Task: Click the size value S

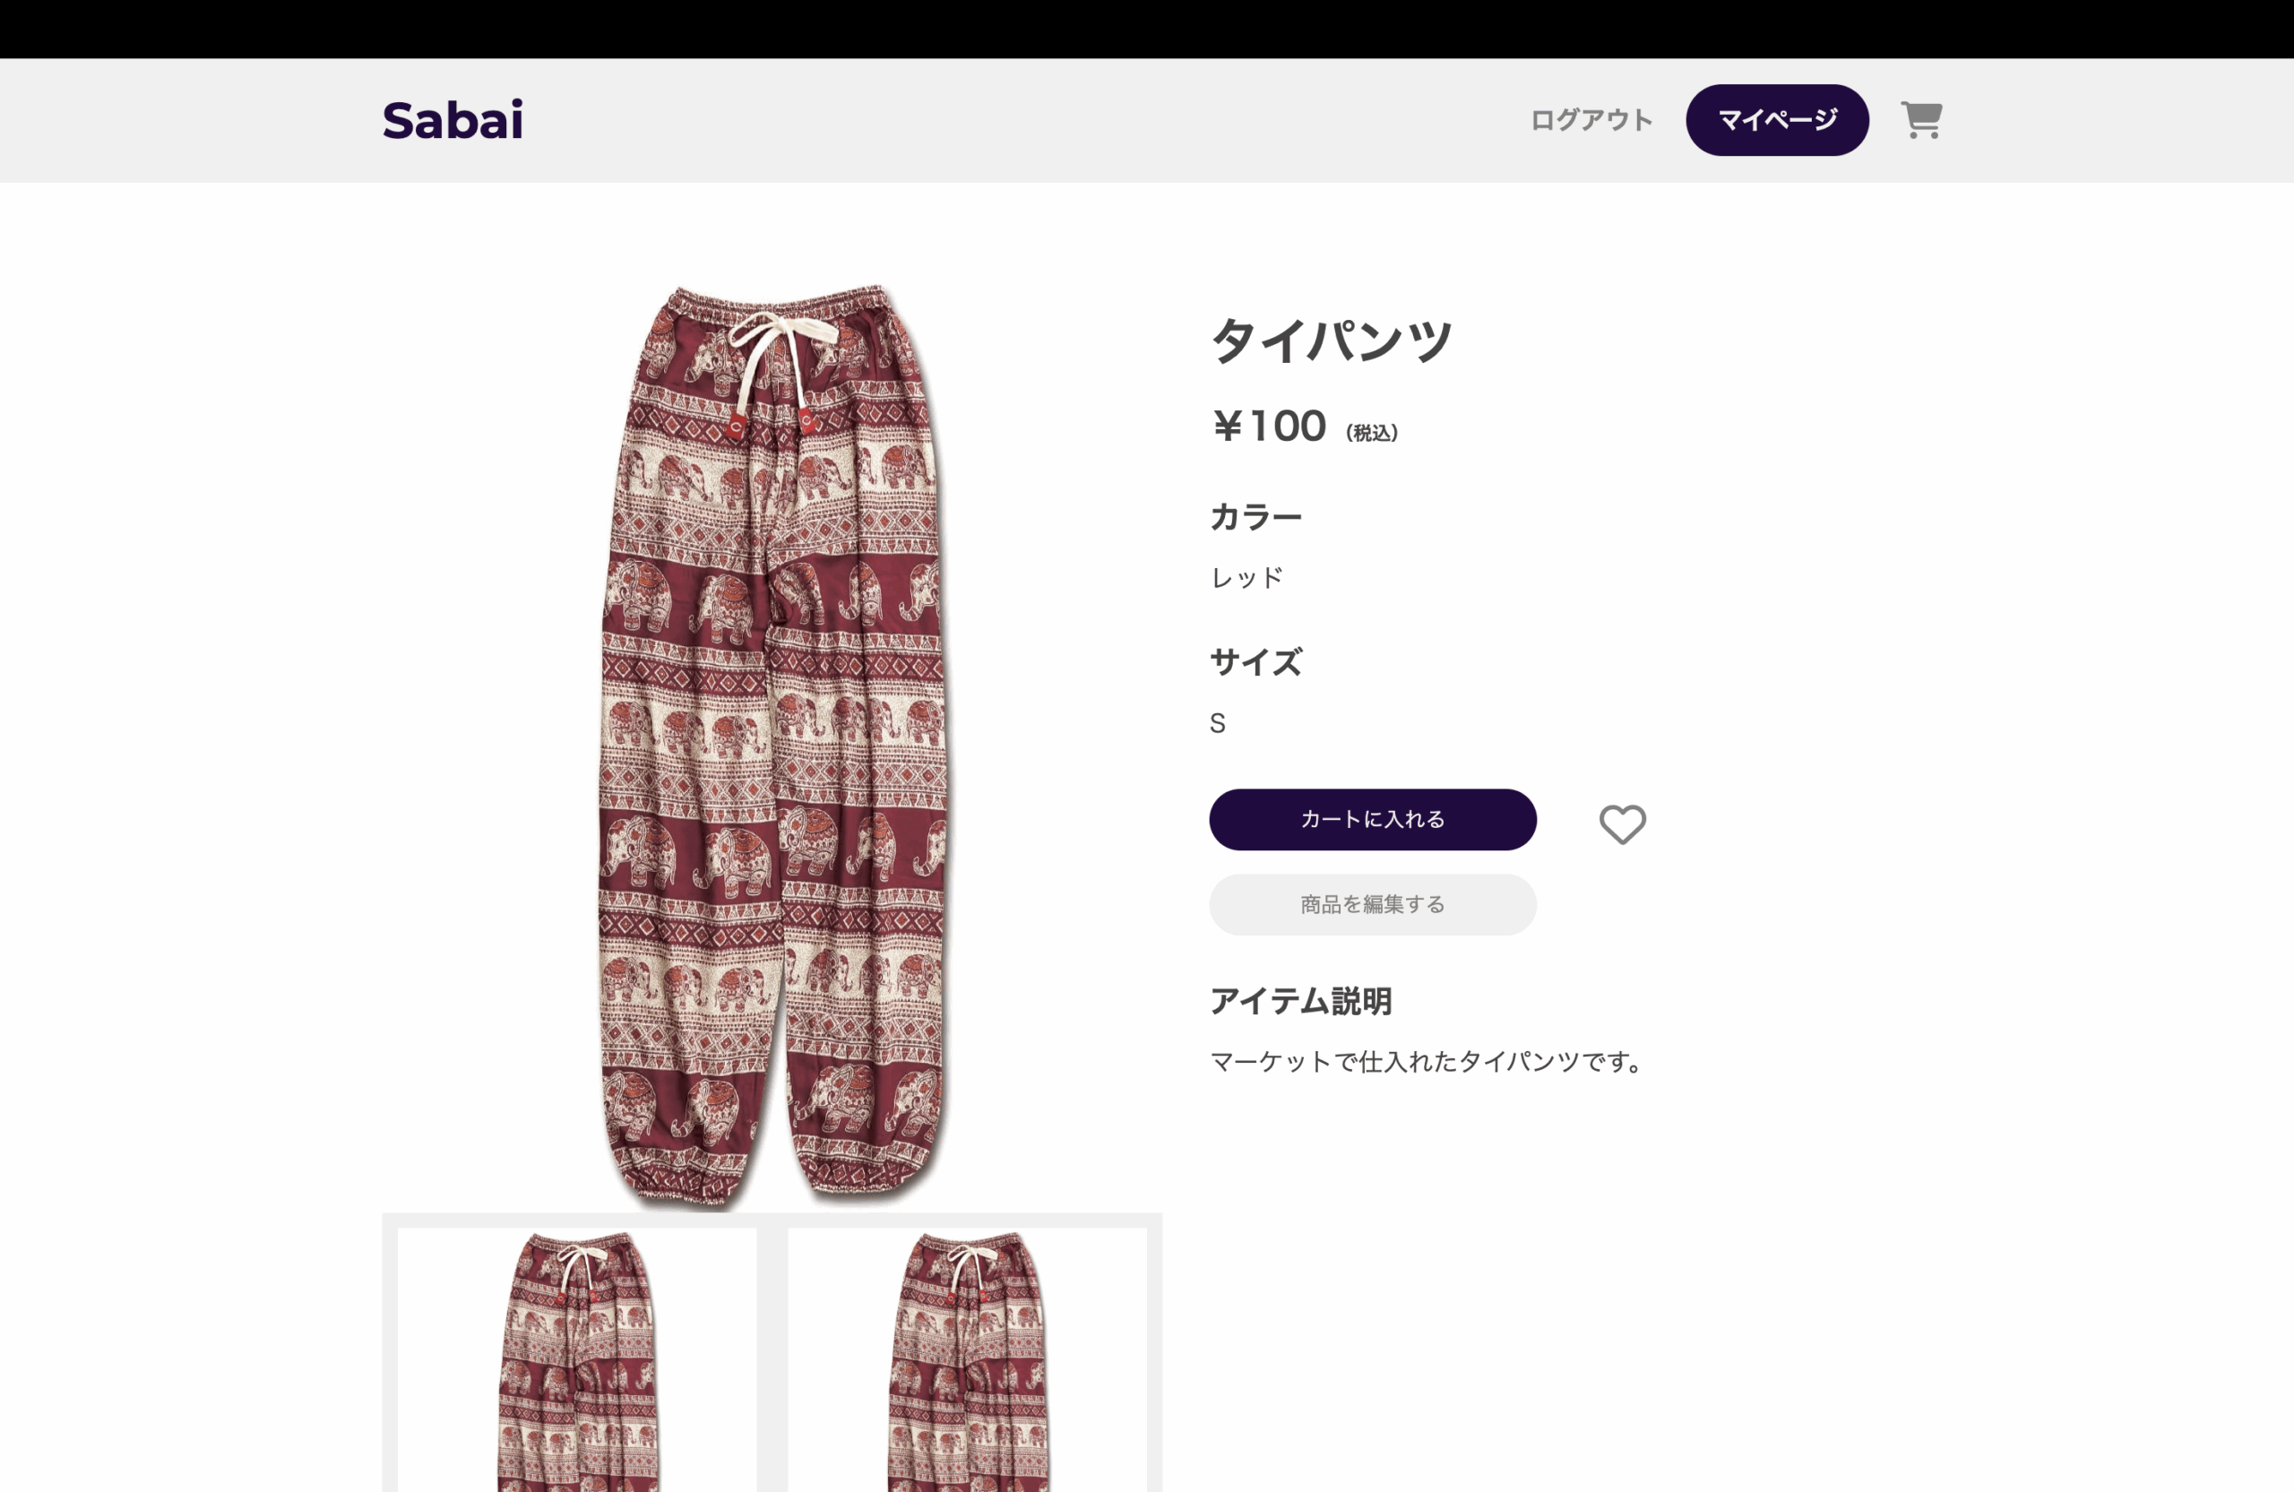Action: [1219, 723]
